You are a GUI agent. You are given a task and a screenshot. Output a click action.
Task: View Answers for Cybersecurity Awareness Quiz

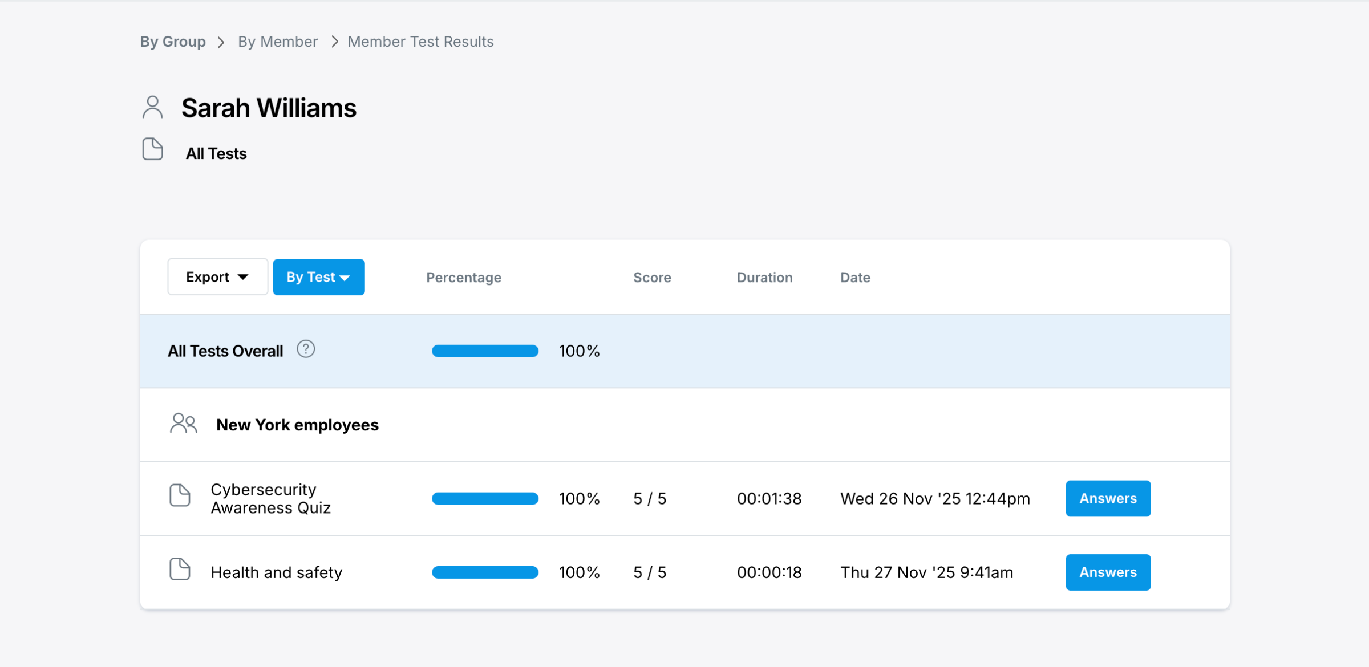(1107, 498)
